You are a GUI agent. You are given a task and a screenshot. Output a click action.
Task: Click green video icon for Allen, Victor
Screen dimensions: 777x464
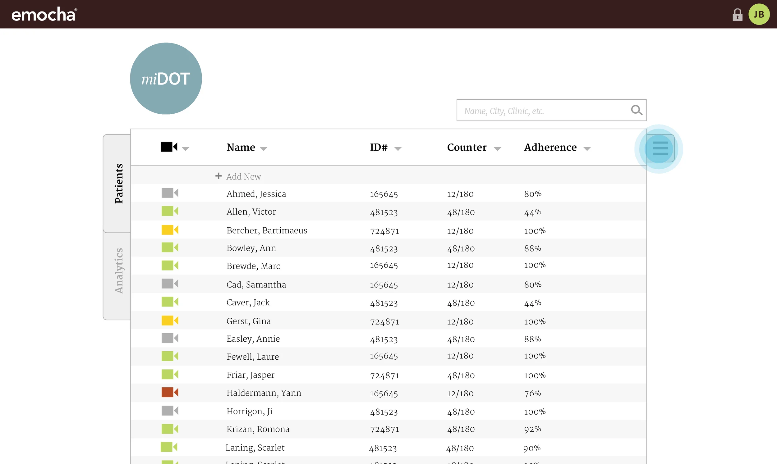[x=169, y=211]
